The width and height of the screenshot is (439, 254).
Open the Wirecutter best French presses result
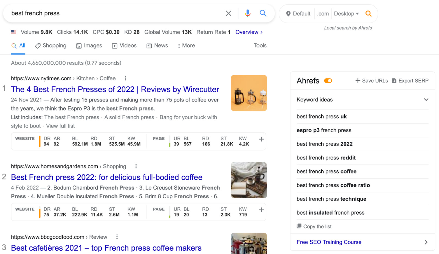(x=115, y=89)
